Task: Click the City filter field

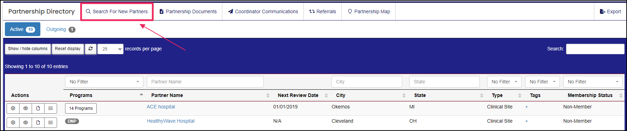Action: pyautogui.click(x=367, y=82)
